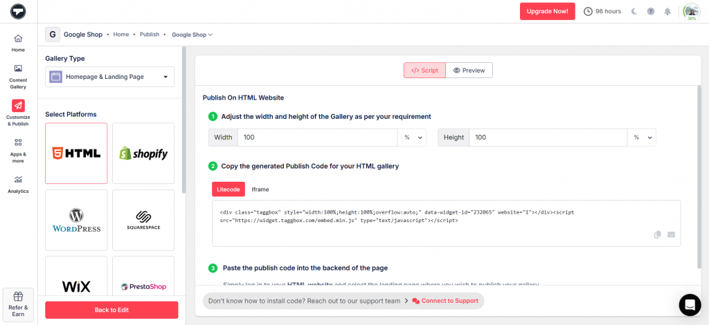Copy the publish code to clipboard
Screen dimensions: 709x325
(x=658, y=234)
